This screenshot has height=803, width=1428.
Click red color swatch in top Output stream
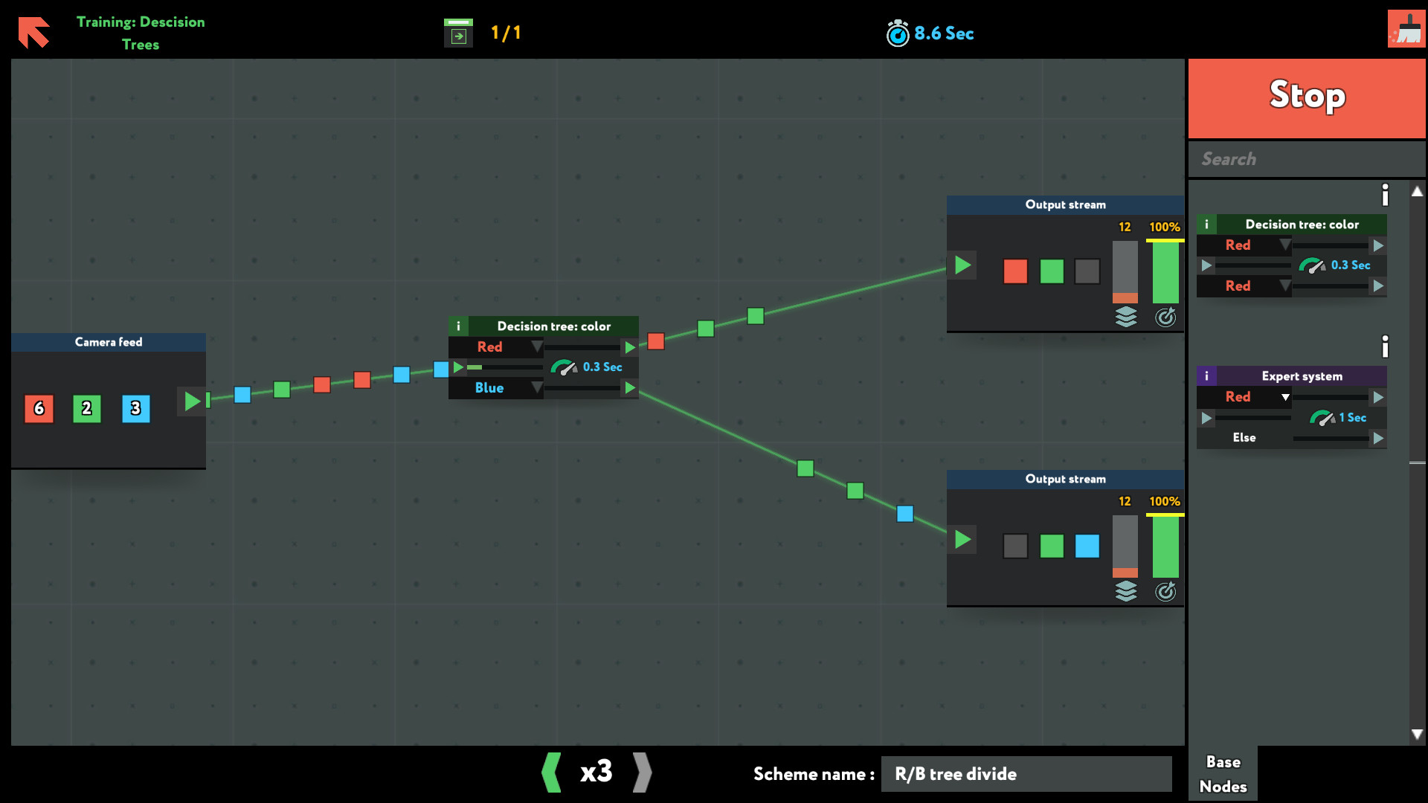[x=1015, y=271]
